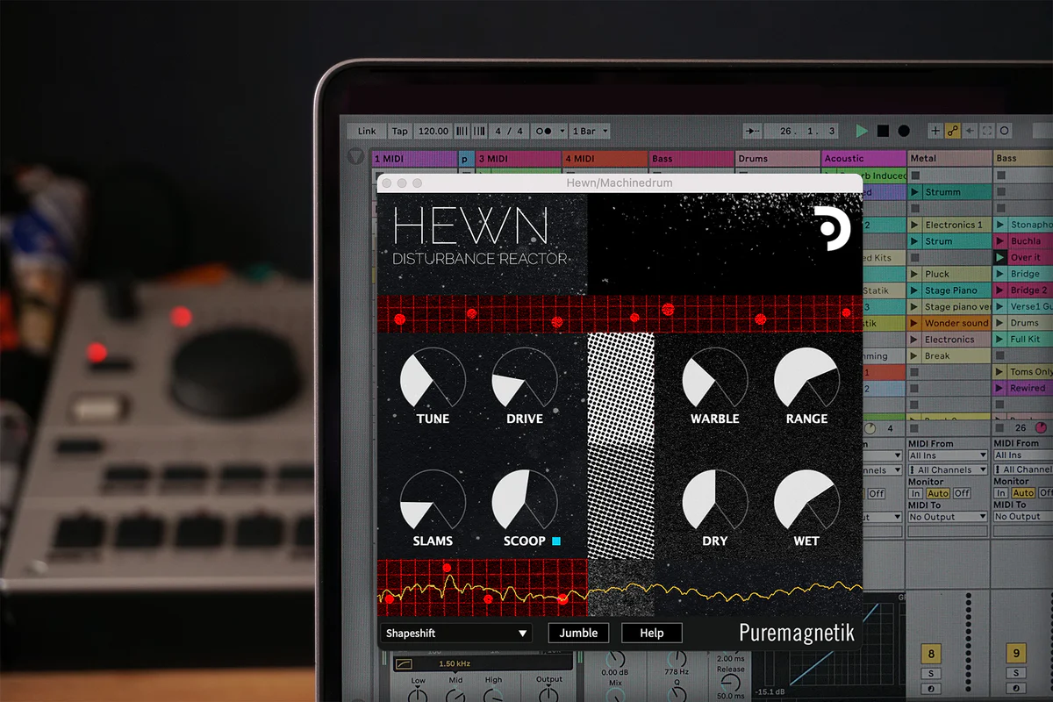Click the Capture MIDI bracket icon

coord(987,131)
